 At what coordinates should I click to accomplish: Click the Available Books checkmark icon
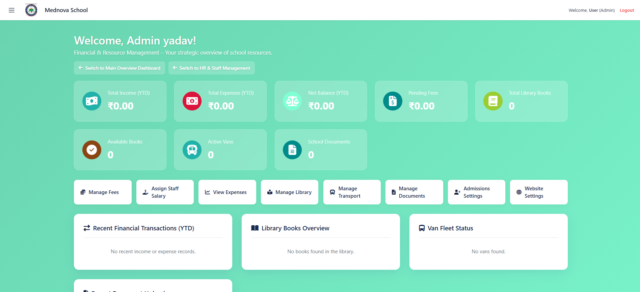[x=92, y=150]
